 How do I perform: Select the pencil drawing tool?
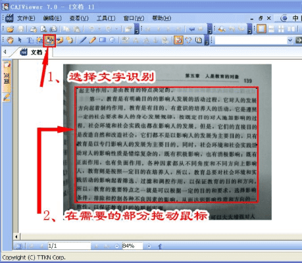point(92,40)
